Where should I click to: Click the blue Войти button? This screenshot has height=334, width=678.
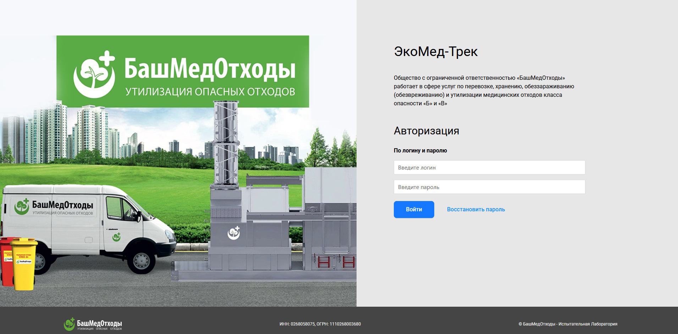414,210
